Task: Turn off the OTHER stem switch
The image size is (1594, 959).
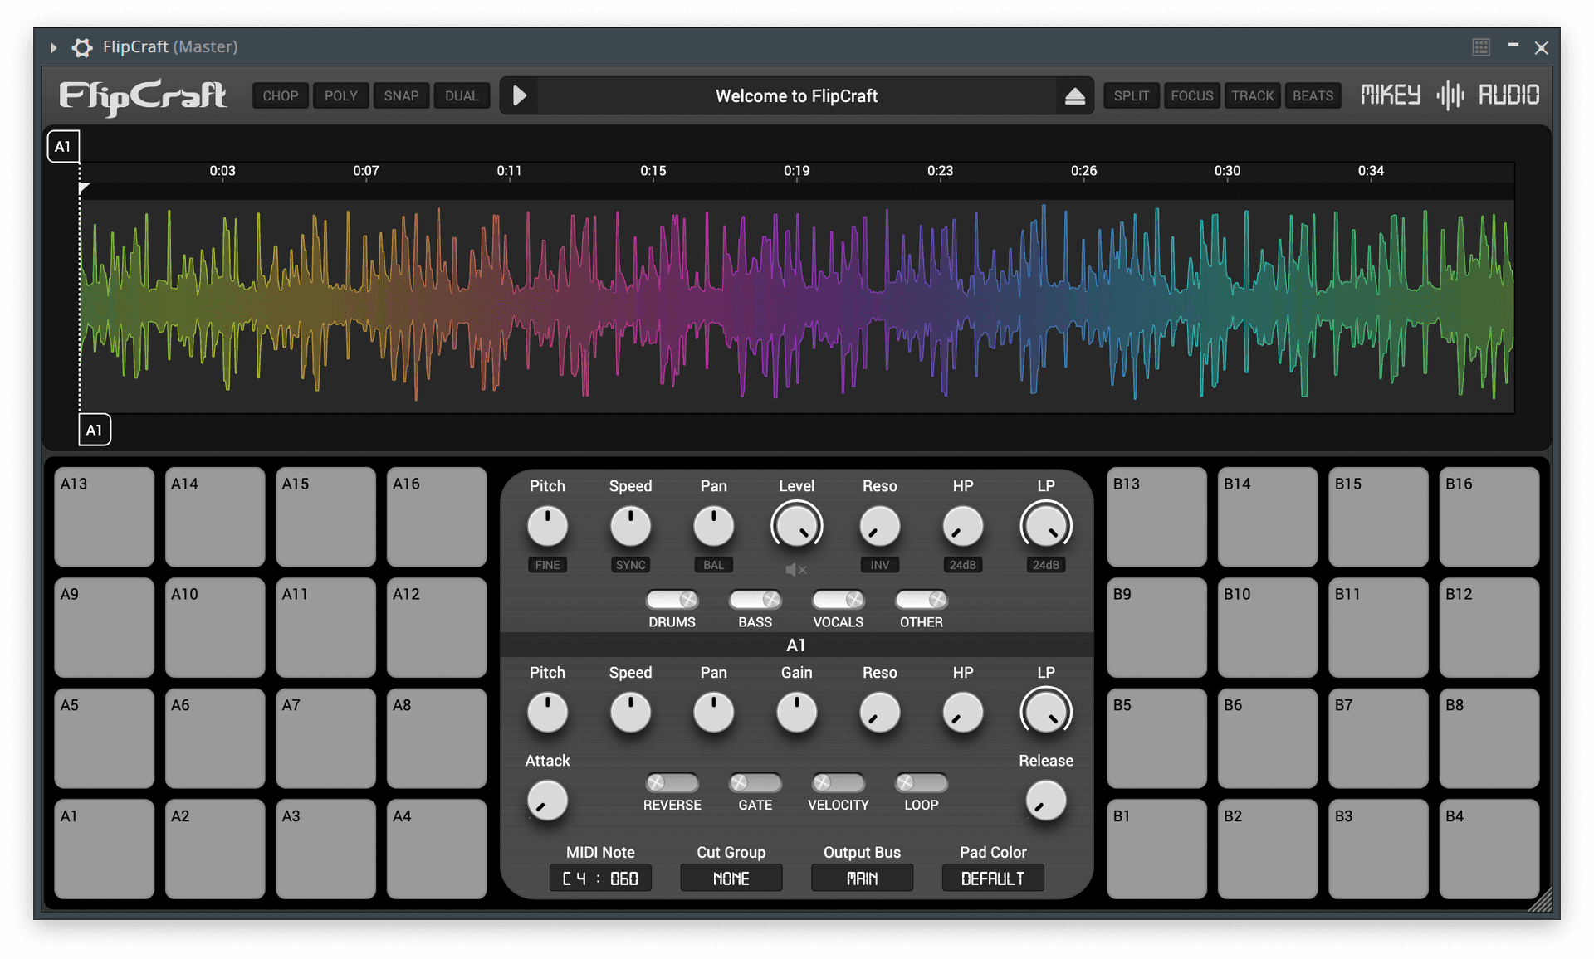Action: pos(922,599)
